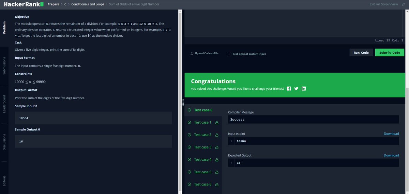Click the Objective heading
The height and width of the screenshot is (194, 409).
click(x=22, y=17)
